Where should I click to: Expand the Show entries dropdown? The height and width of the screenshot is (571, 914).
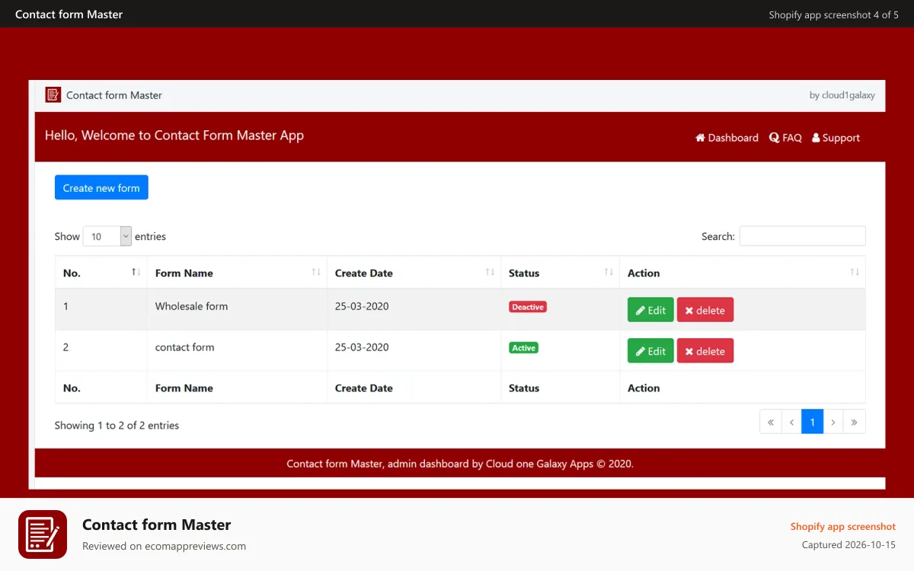107,236
